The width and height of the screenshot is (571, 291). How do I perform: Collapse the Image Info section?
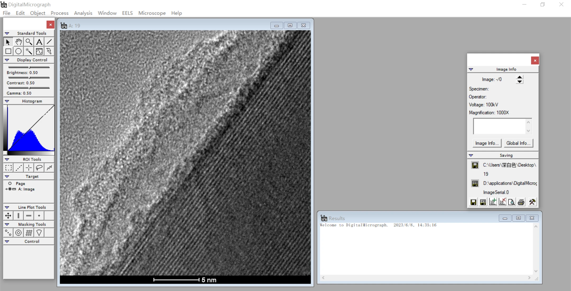[x=471, y=69]
